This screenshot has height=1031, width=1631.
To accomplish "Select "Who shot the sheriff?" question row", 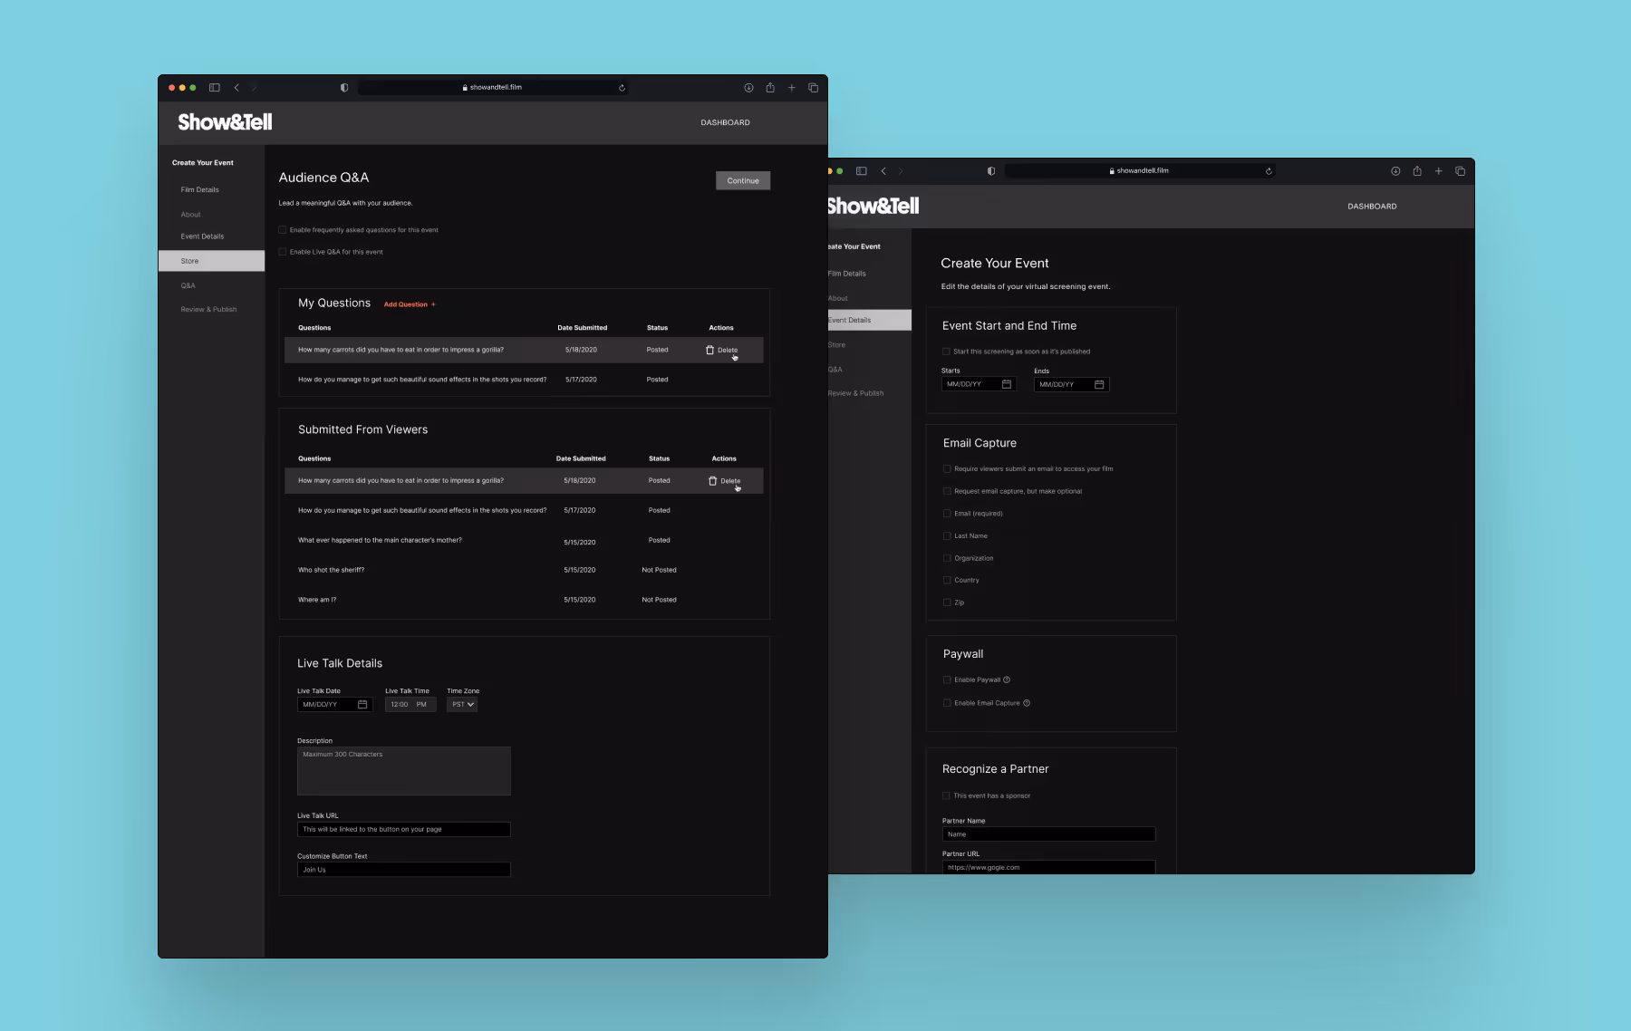I will [524, 570].
